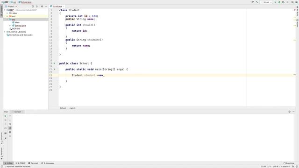Click the build project hammer icon
The width and height of the screenshot is (299, 168).
[x=257, y=2]
